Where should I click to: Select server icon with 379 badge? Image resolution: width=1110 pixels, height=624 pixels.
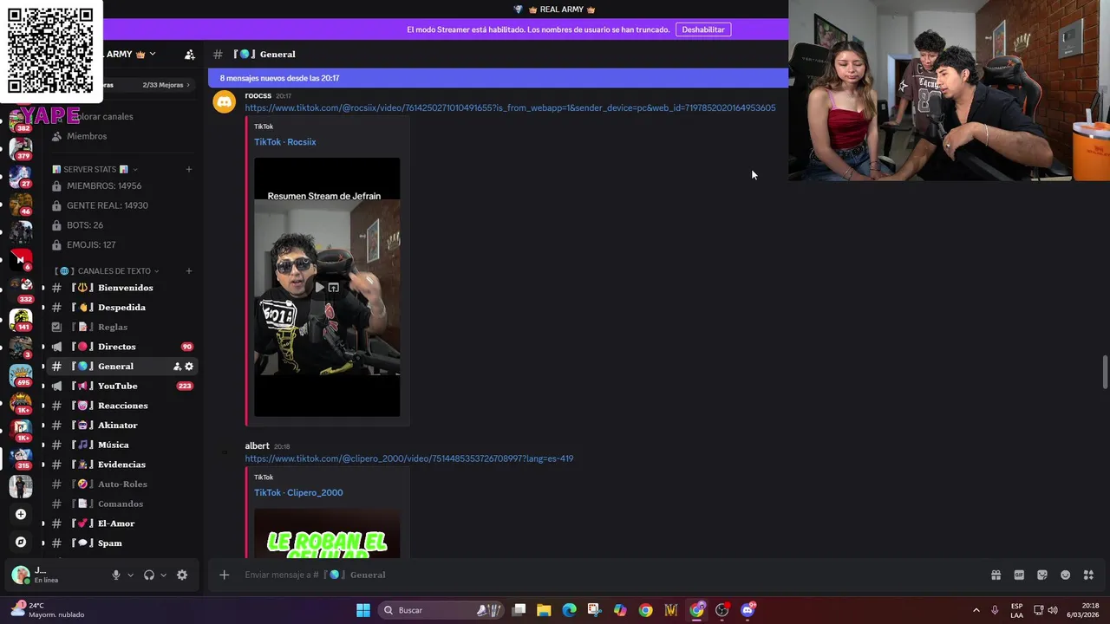pyautogui.click(x=21, y=148)
